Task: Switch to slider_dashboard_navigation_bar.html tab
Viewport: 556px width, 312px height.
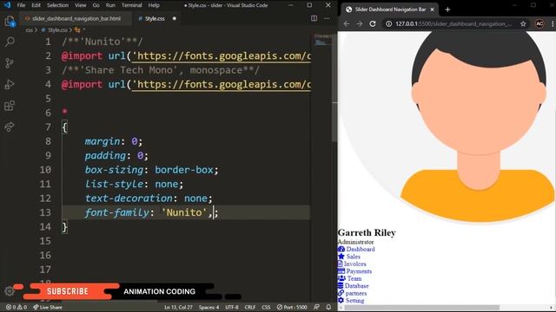Action: 76,18
